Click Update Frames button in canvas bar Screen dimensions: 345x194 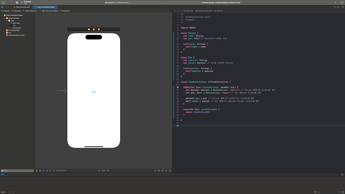point(156,171)
